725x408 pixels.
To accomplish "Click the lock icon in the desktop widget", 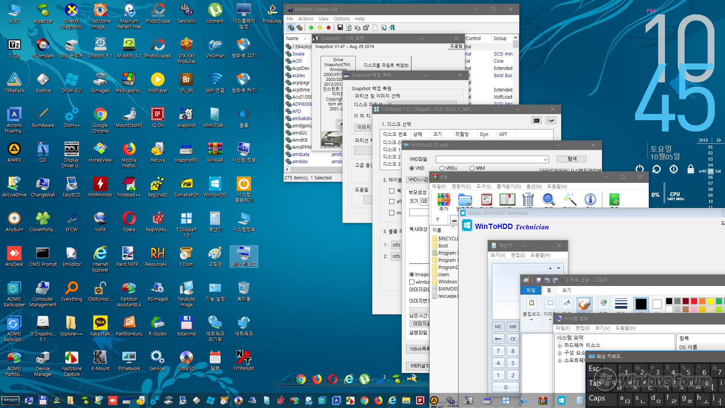I will click(x=691, y=169).
